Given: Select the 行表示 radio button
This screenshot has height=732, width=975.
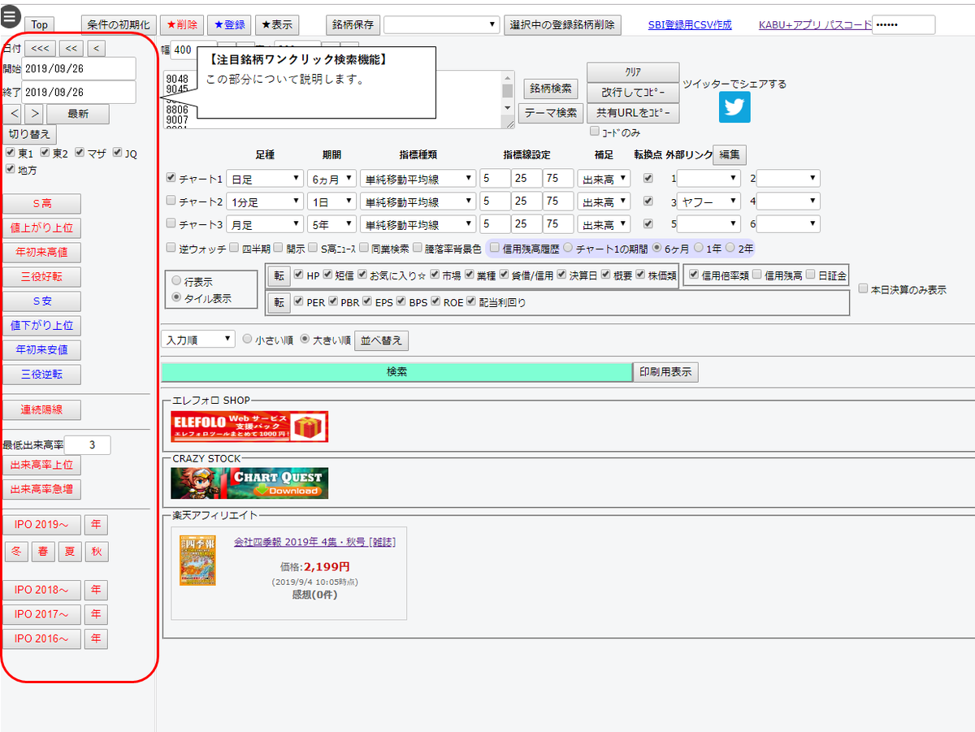Looking at the screenshot, I should 176,281.
